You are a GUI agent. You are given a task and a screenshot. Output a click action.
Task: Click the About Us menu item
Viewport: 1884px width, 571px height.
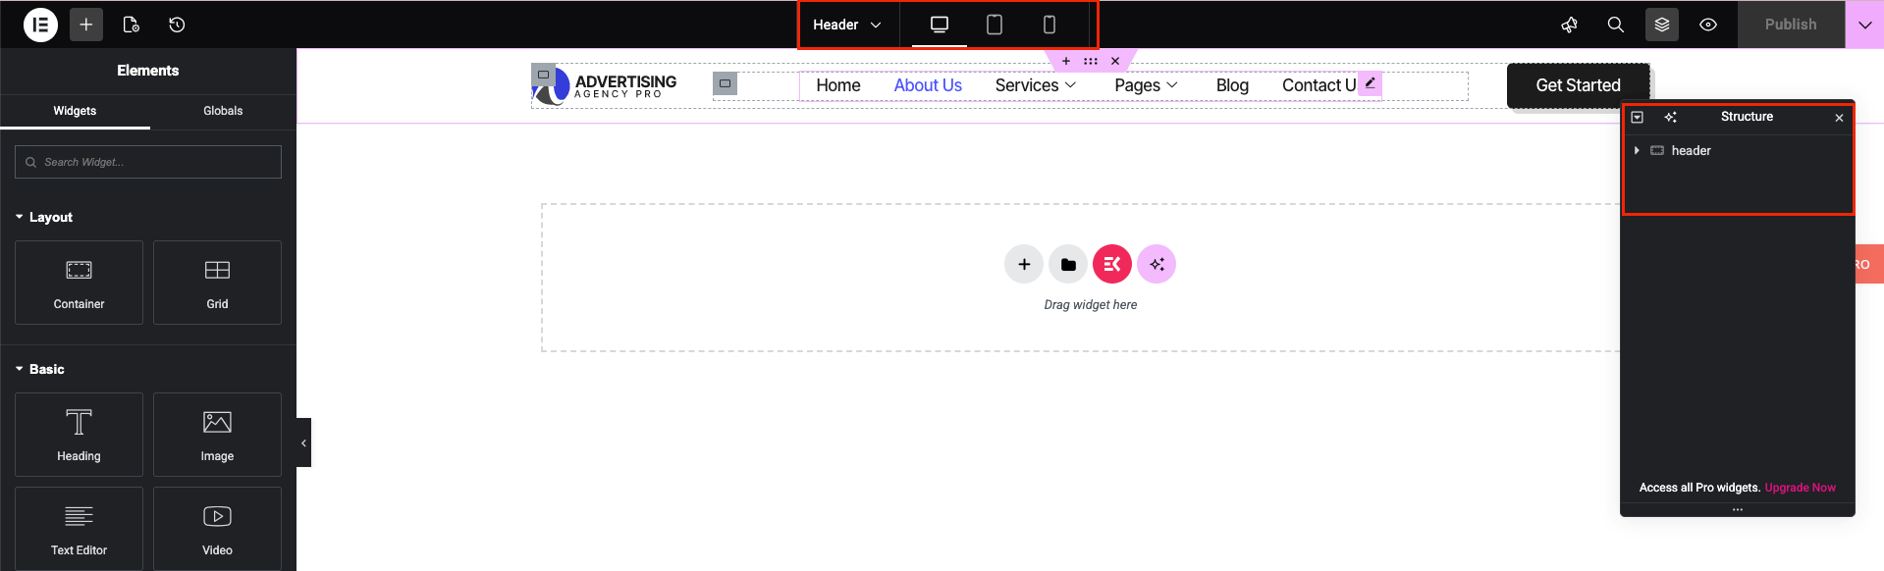pyautogui.click(x=928, y=85)
